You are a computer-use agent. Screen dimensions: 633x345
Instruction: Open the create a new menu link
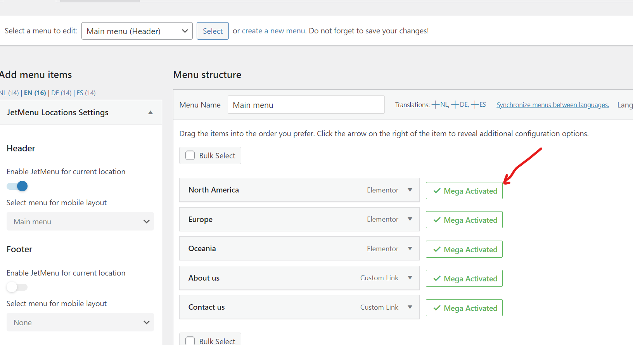coord(273,31)
